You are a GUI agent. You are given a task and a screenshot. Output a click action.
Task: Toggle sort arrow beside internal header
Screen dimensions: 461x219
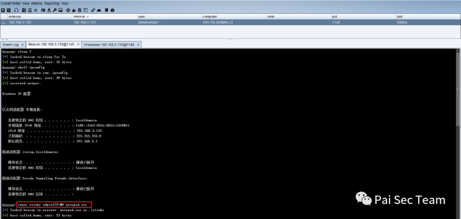pos(88,17)
